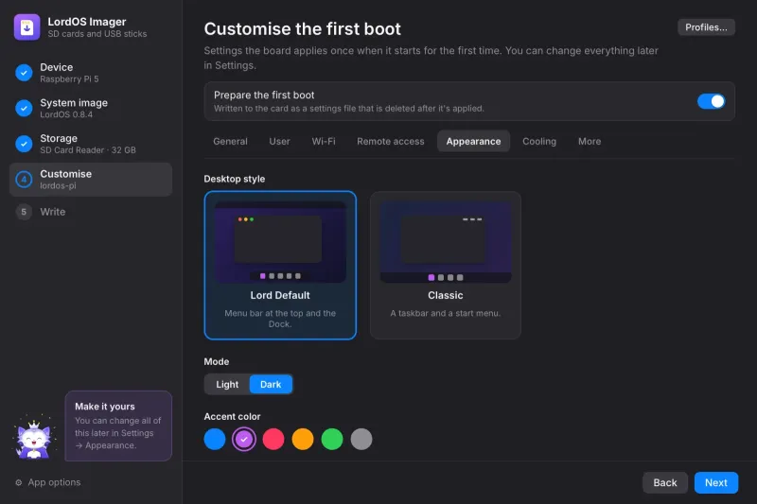The image size is (757, 504).
Task: Click the App options gear icon
Action: pos(18,482)
